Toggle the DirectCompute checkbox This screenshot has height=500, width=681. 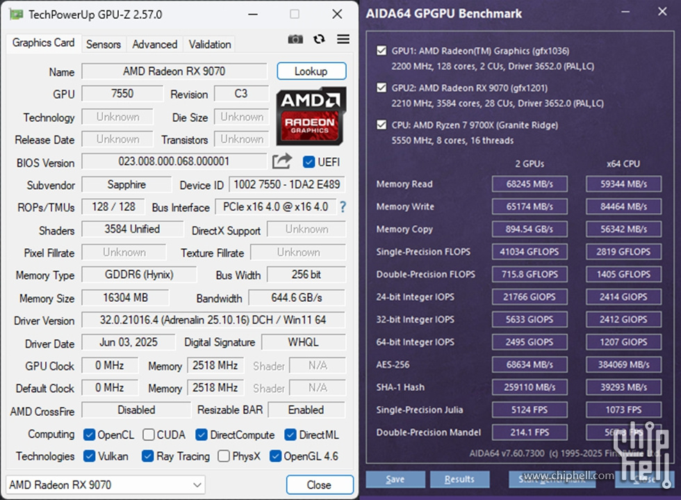[x=201, y=435]
